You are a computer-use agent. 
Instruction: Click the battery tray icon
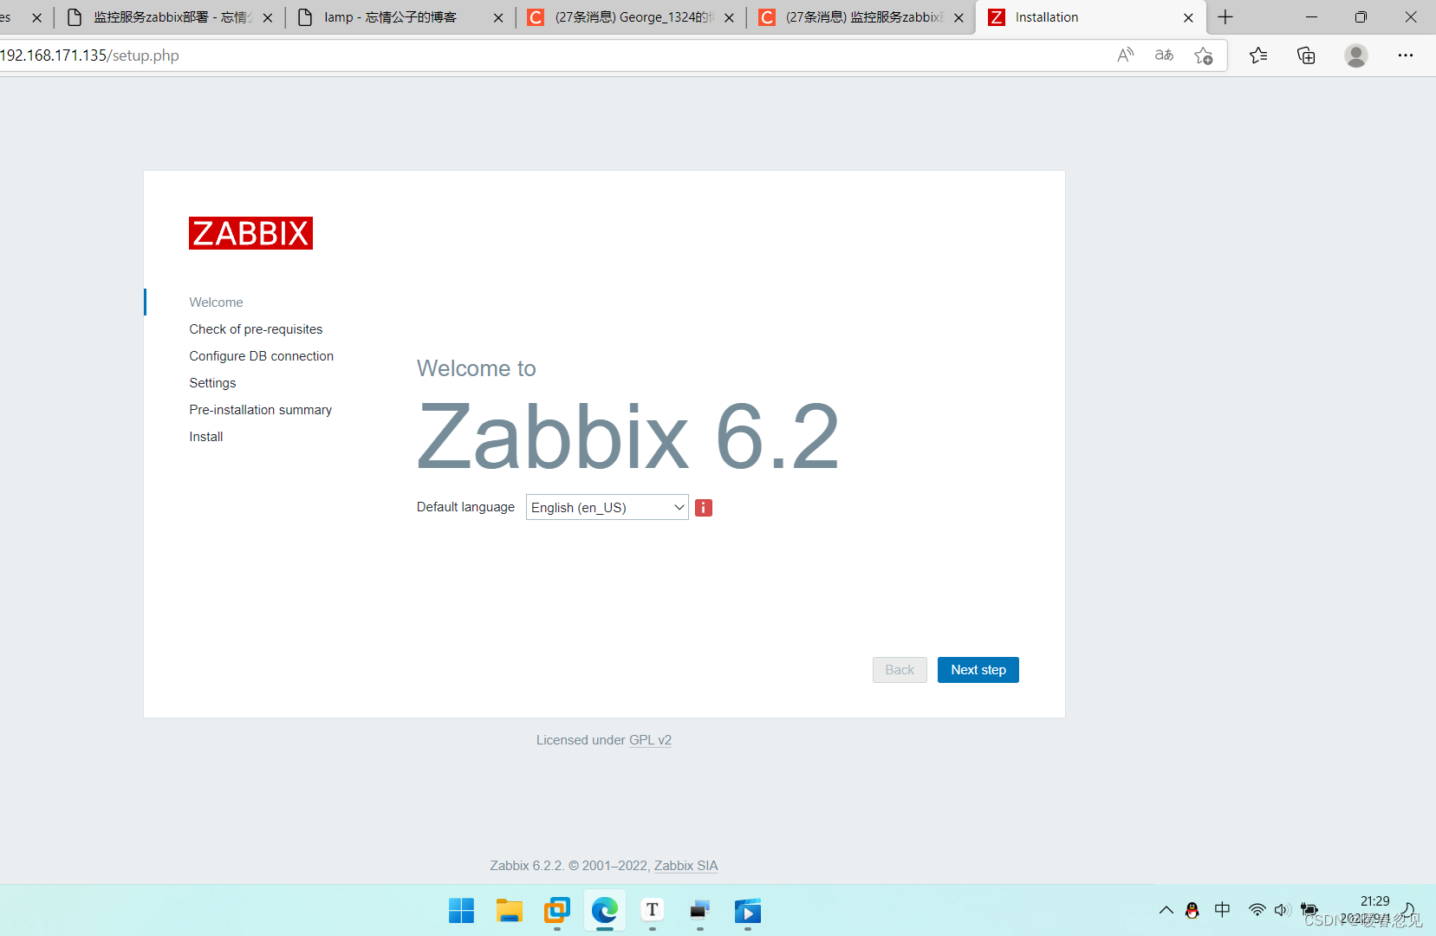point(1309,910)
